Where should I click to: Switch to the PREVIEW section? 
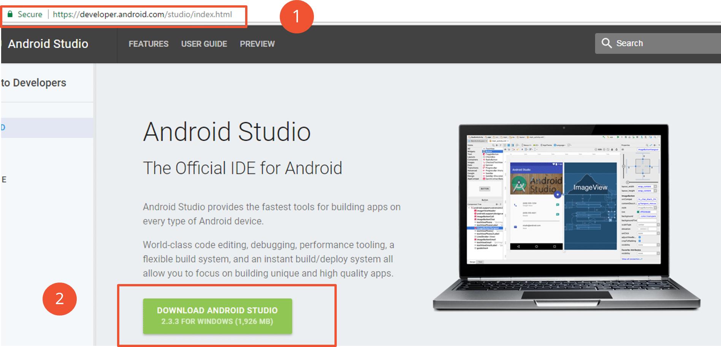pos(257,44)
